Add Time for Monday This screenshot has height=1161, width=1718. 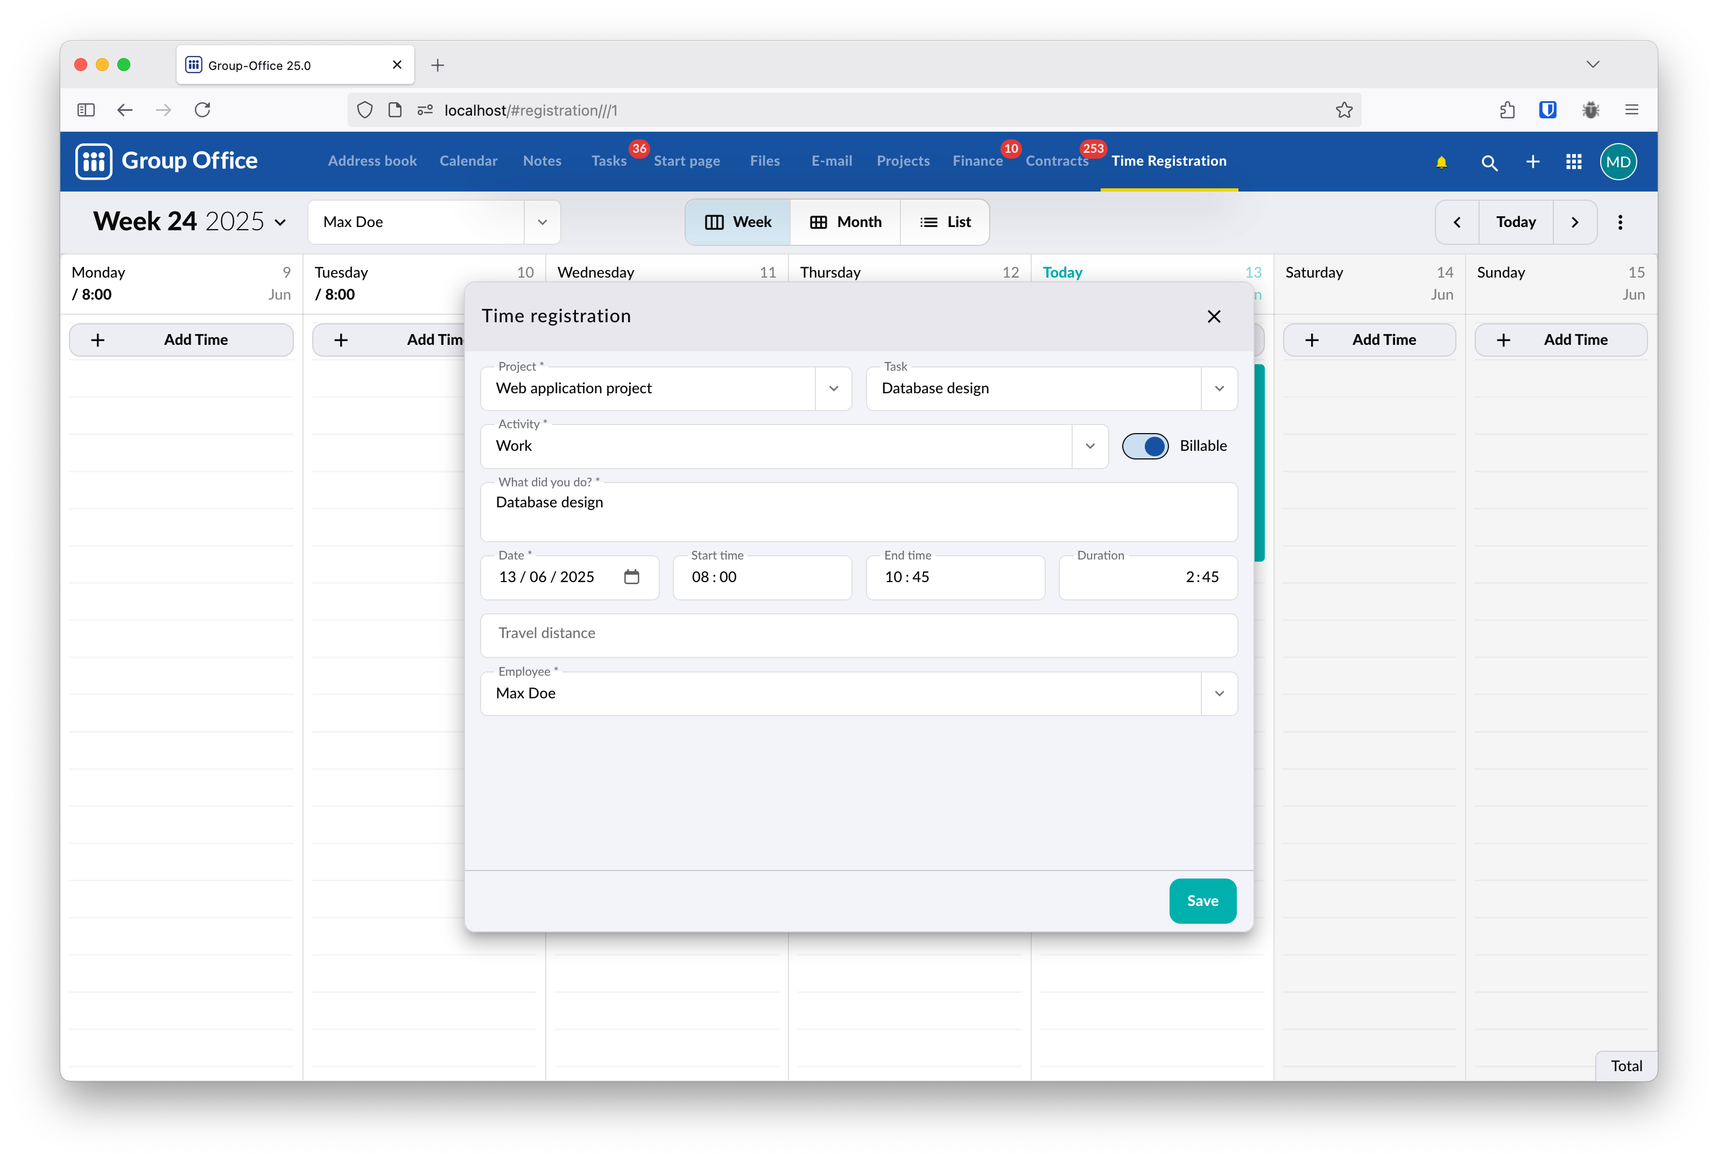click(x=181, y=340)
